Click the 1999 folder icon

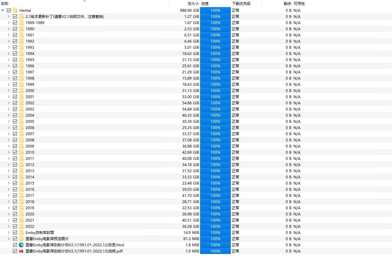21,84
